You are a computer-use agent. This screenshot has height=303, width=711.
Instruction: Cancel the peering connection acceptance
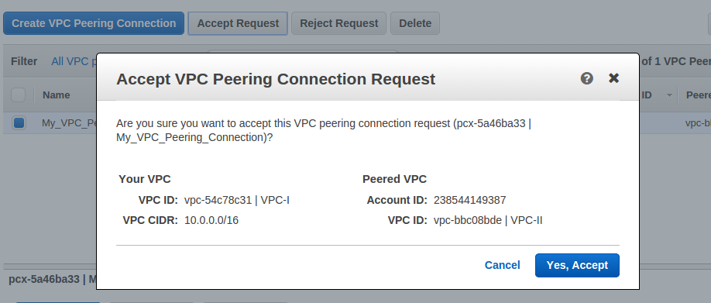point(502,265)
